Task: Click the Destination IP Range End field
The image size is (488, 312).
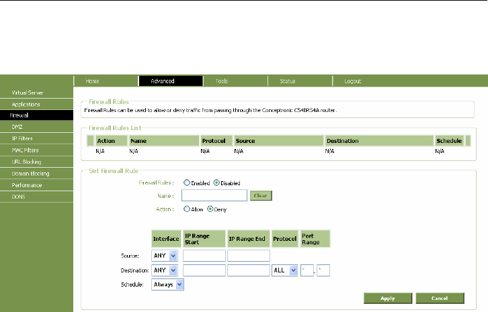Action: point(248,270)
